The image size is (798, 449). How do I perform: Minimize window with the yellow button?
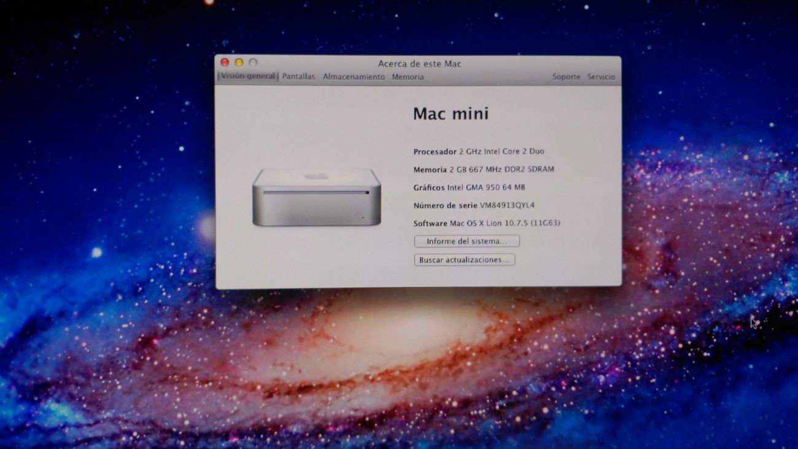tap(239, 63)
